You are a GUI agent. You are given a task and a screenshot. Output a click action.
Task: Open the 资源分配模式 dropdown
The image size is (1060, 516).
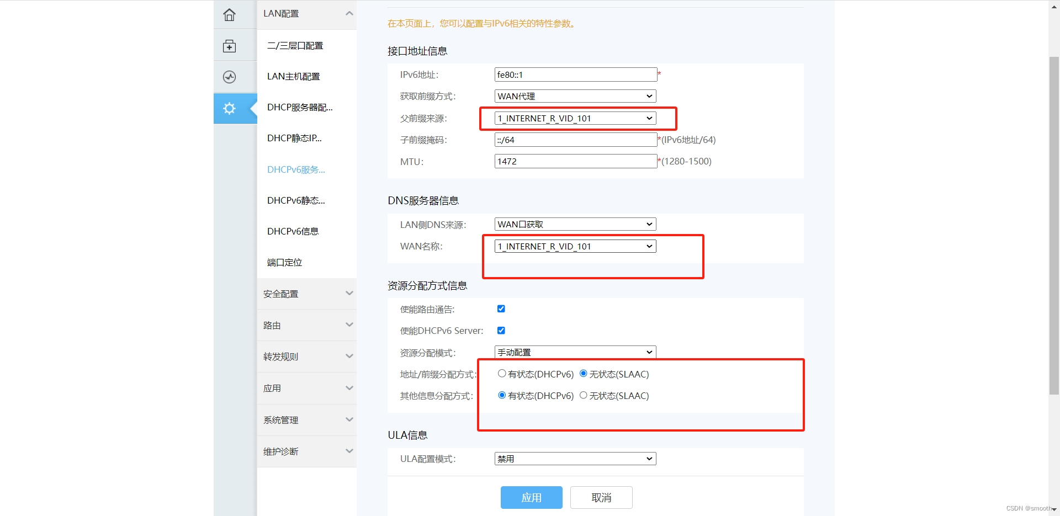pyautogui.click(x=574, y=352)
